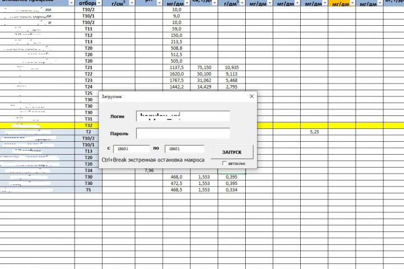The height and width of the screenshot is (269, 404).
Task: Select the cell with value 9,0
Action: point(177,16)
